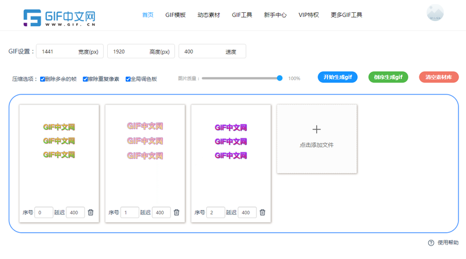Screen dimensions: 466x259
Task: Click red 清空素材库 button
Action: (439, 77)
